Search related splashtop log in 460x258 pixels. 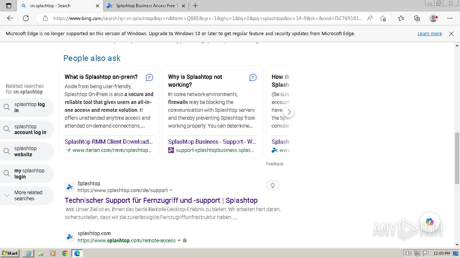tap(27, 107)
